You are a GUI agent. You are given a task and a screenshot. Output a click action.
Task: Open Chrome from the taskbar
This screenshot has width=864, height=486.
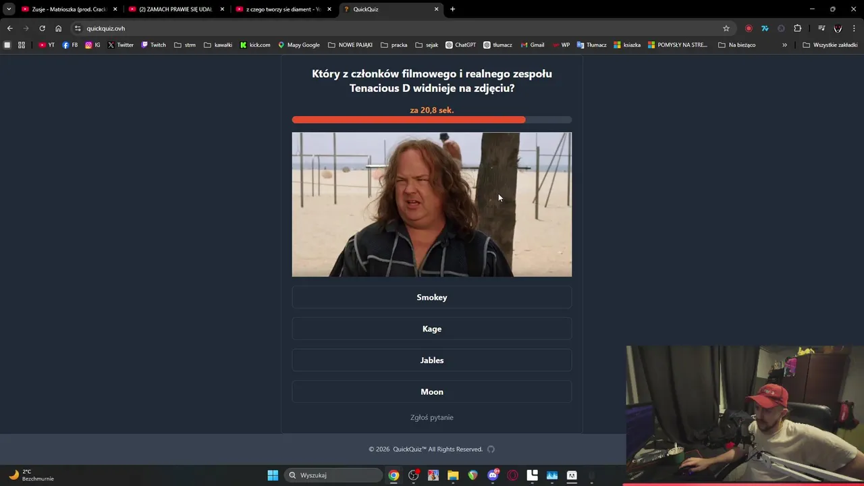[394, 475]
